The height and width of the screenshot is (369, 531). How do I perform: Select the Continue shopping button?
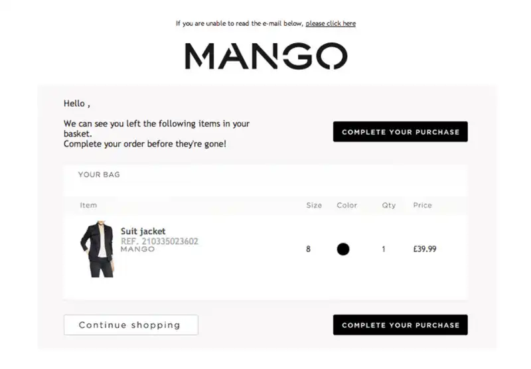(x=131, y=325)
